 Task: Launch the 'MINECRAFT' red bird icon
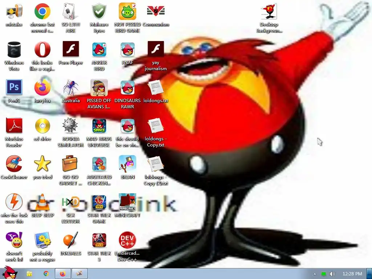(128, 202)
